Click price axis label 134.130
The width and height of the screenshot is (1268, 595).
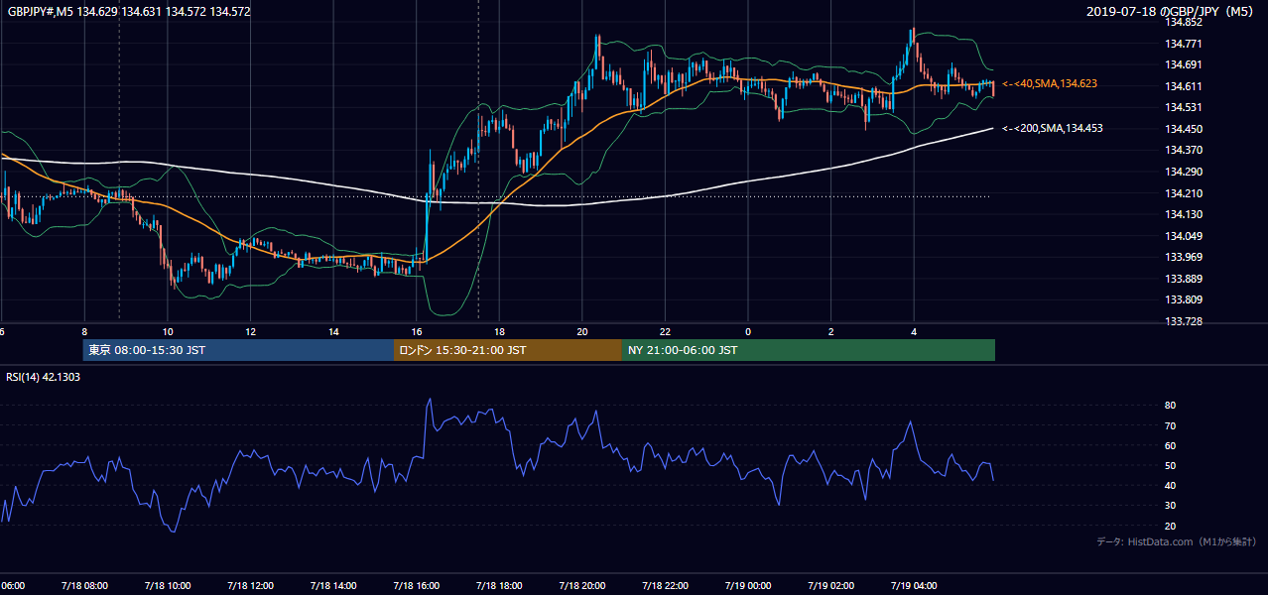coord(1184,214)
